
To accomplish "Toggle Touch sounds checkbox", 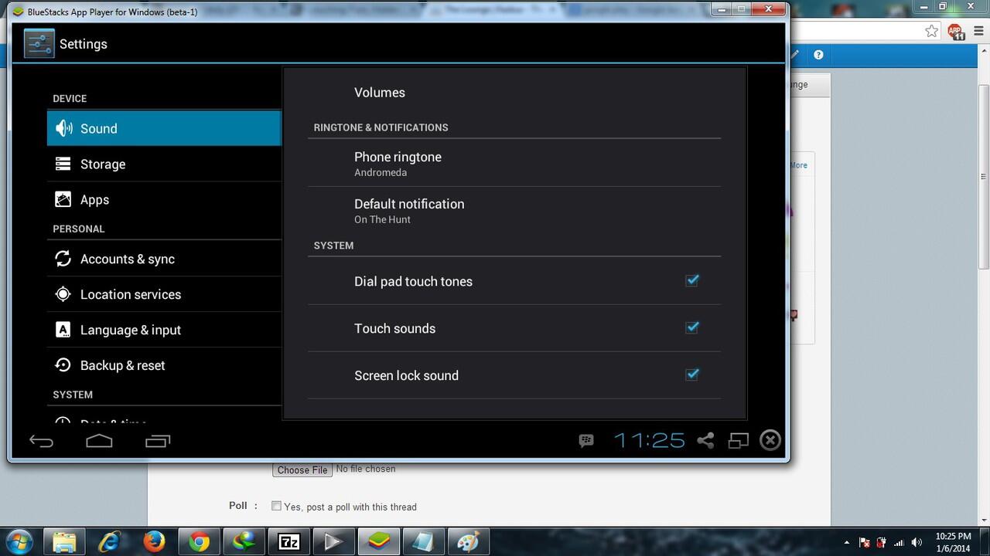I will 692,327.
